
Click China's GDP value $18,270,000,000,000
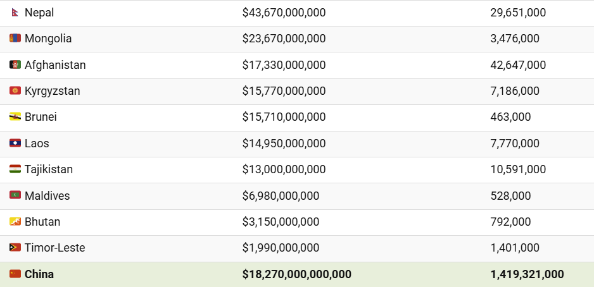(296, 274)
